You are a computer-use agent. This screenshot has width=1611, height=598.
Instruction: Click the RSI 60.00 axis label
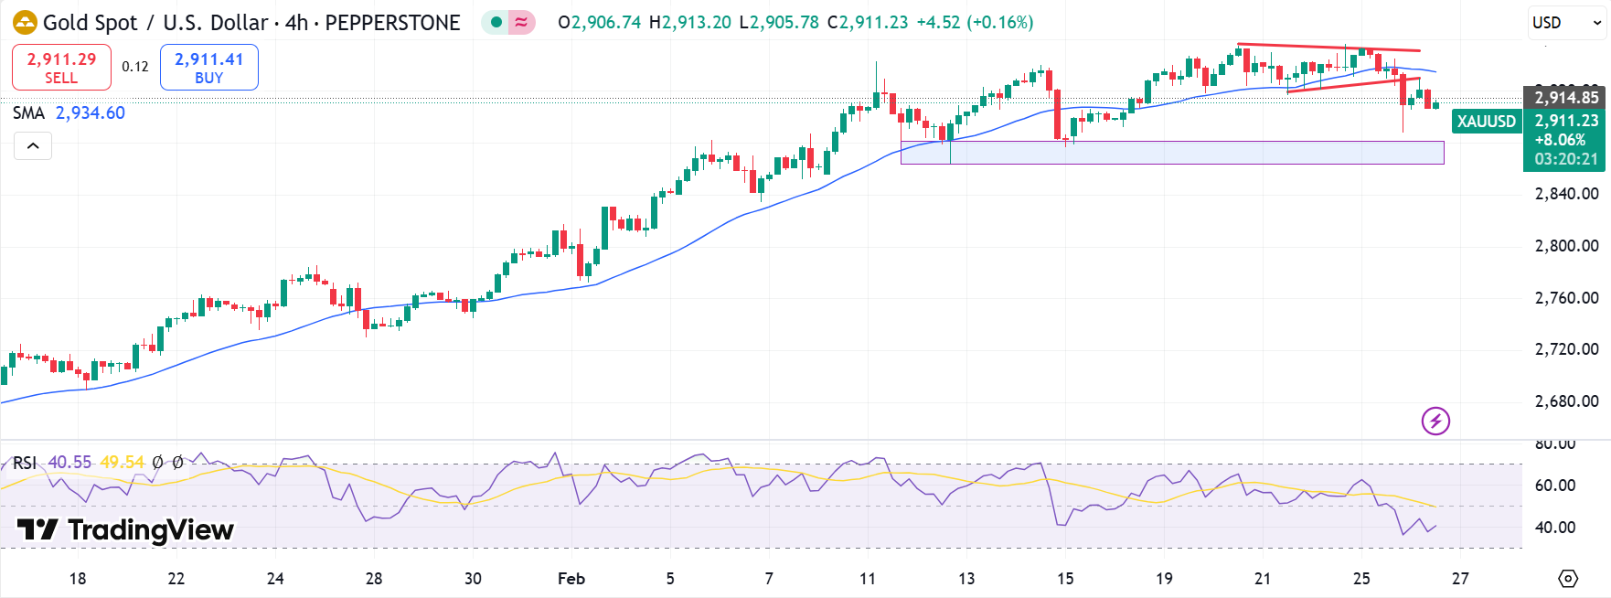coord(1553,486)
